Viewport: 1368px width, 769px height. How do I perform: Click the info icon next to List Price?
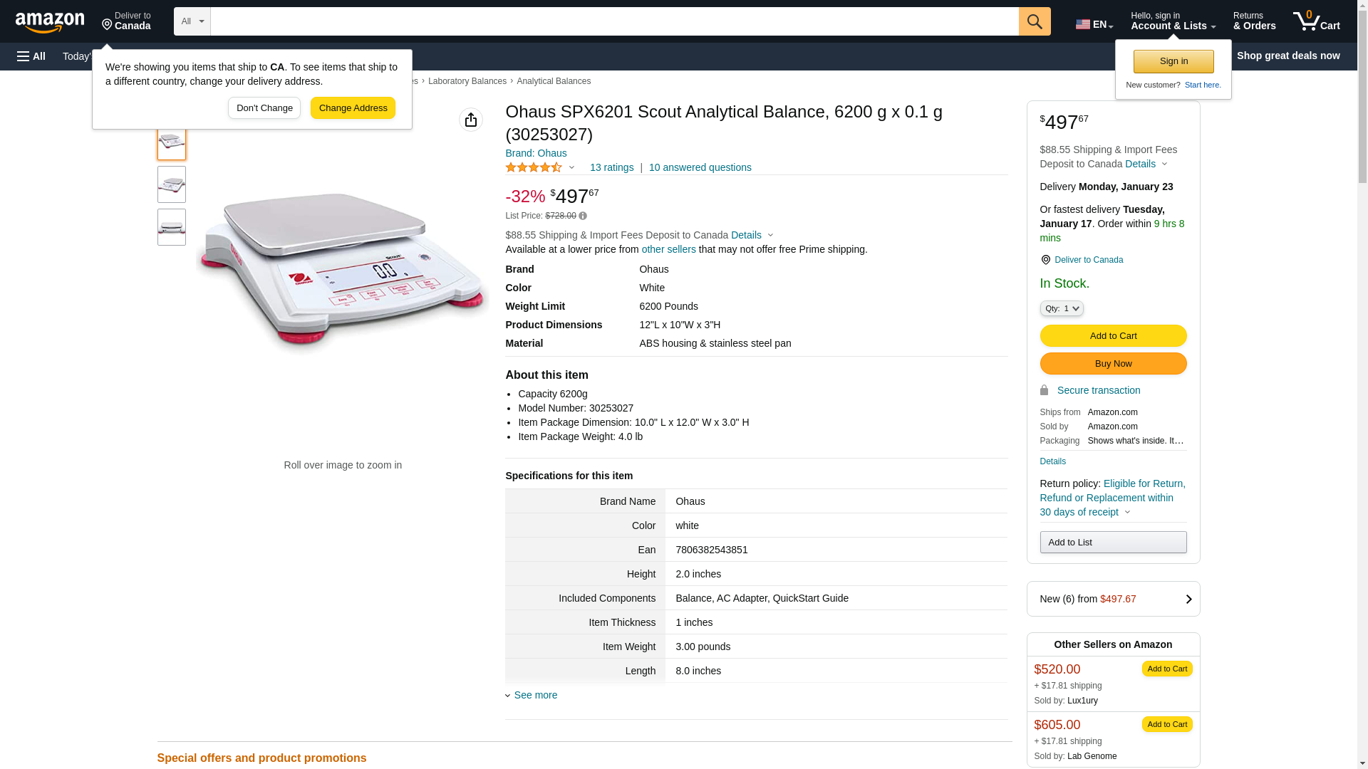tap(583, 216)
